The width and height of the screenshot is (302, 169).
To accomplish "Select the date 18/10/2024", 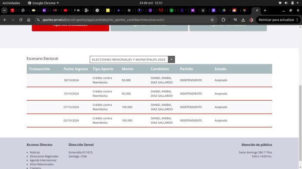I will tap(71, 80).
